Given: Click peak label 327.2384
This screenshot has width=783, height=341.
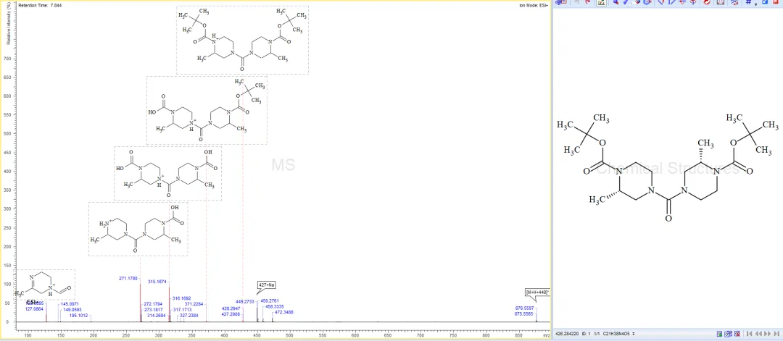Looking at the screenshot, I should click(x=188, y=315).
